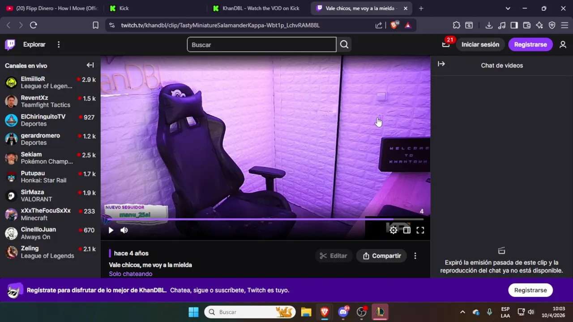Open gerardromero channel in sidebar
This screenshot has height=322, width=573.
tap(50, 139)
